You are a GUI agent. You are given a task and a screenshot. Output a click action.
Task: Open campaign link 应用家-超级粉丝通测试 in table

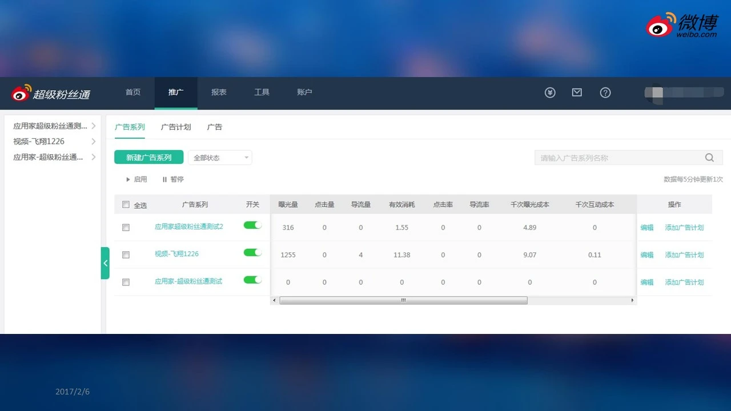[188, 281]
